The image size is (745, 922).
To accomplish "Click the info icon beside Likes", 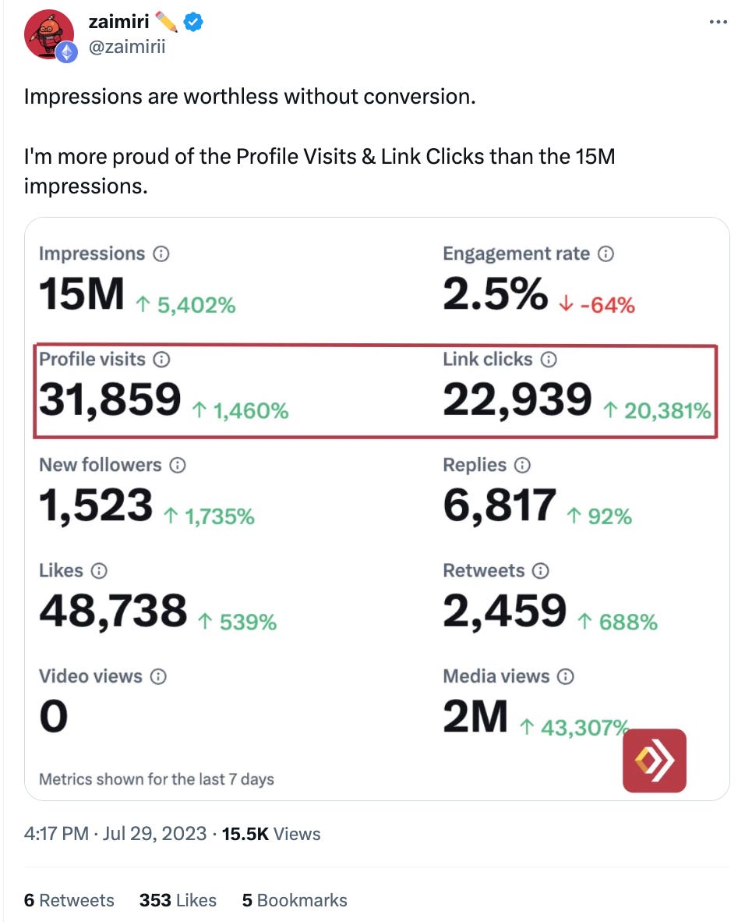I will [99, 571].
